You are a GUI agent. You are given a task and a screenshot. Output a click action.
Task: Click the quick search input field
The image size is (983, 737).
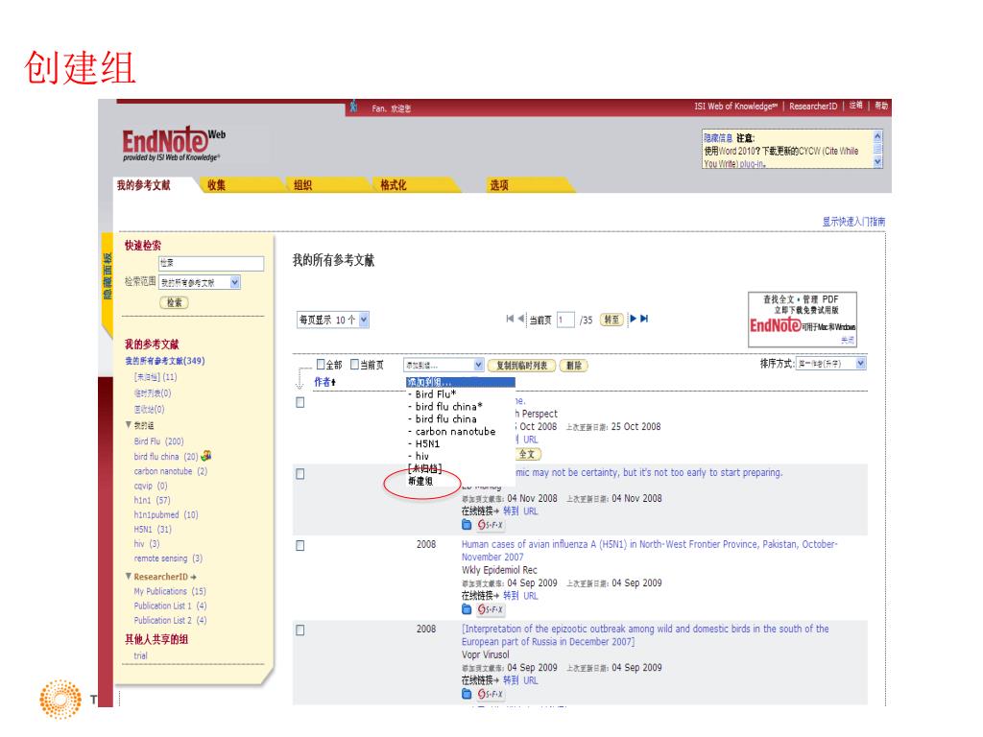tap(211, 263)
